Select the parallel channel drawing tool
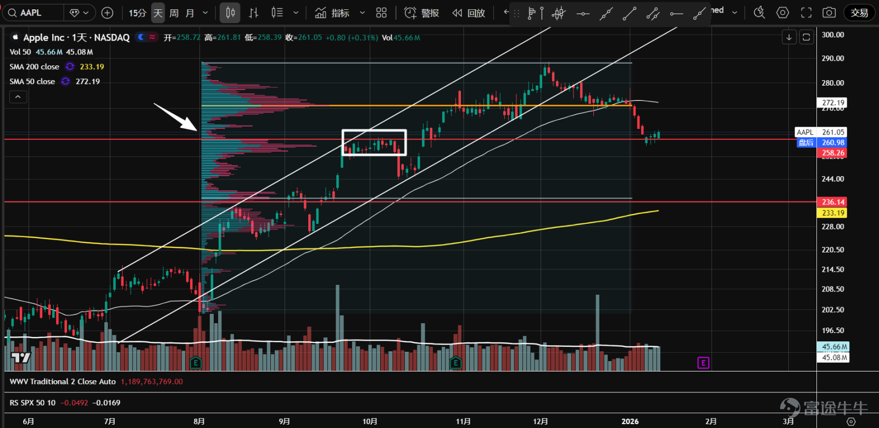This screenshot has width=879, height=428. click(x=653, y=13)
